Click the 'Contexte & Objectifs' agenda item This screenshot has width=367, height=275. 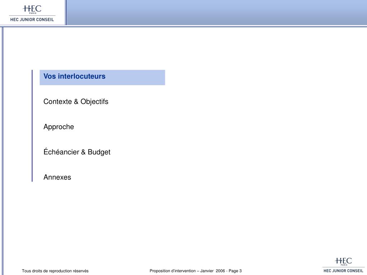(76, 102)
